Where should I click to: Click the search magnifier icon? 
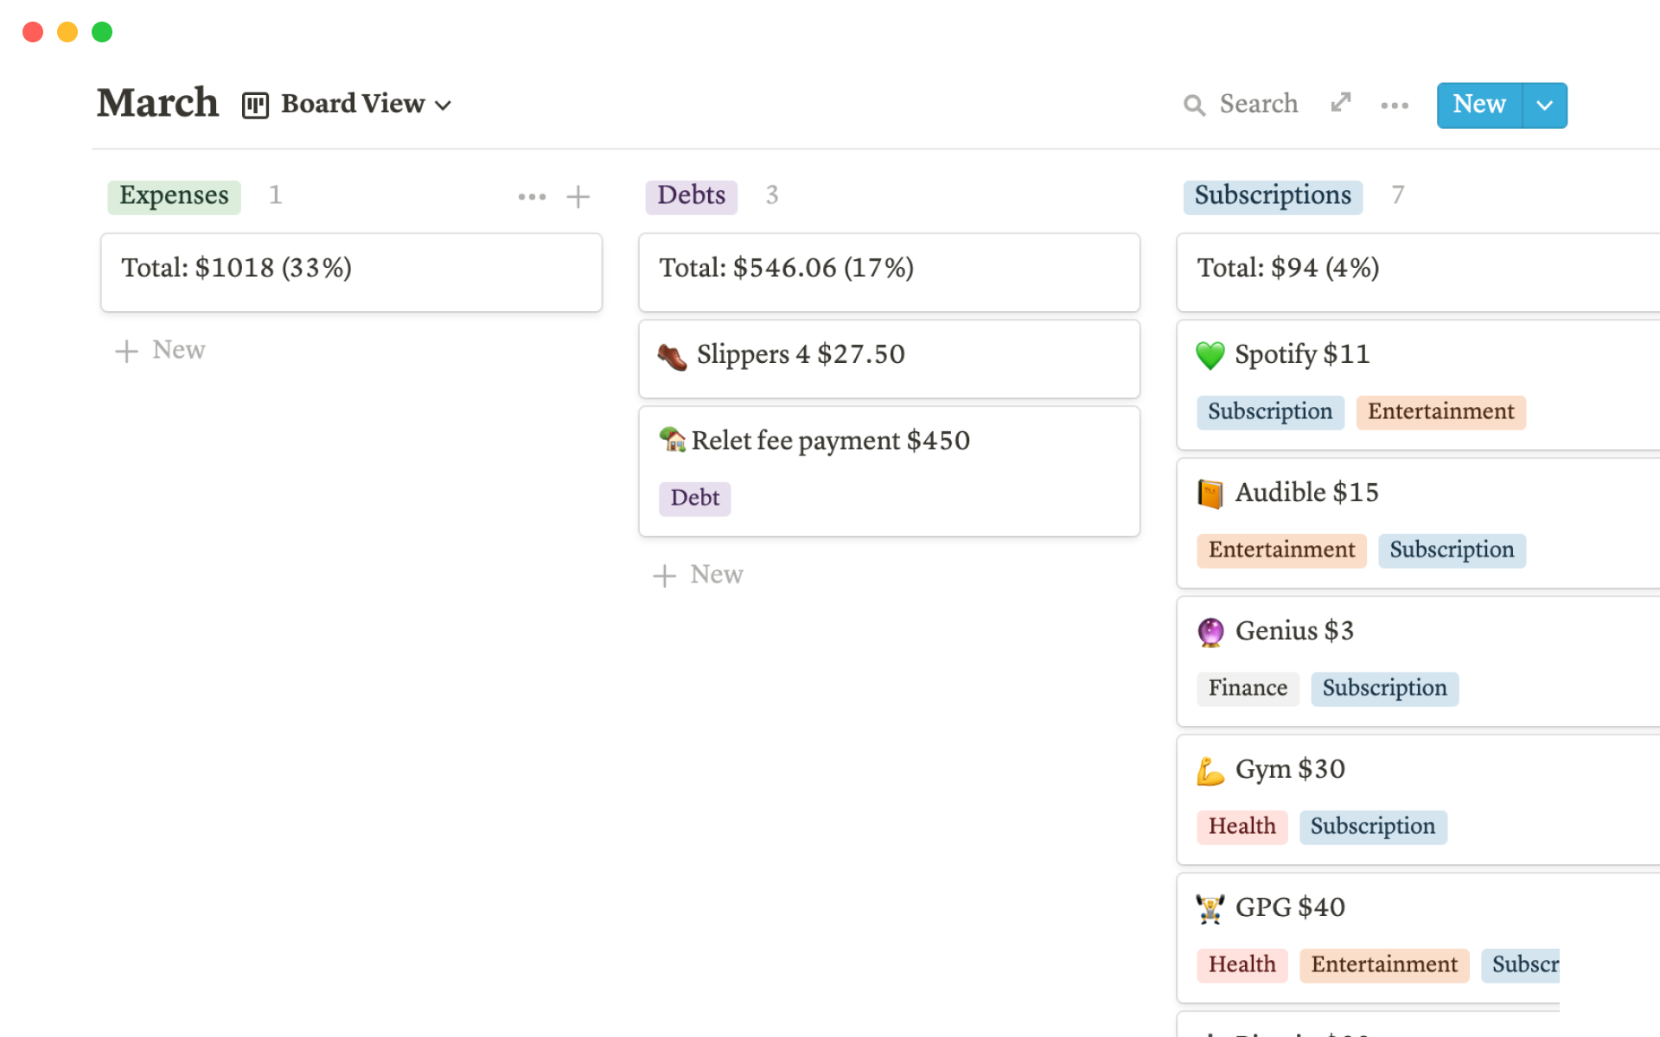point(1194,105)
